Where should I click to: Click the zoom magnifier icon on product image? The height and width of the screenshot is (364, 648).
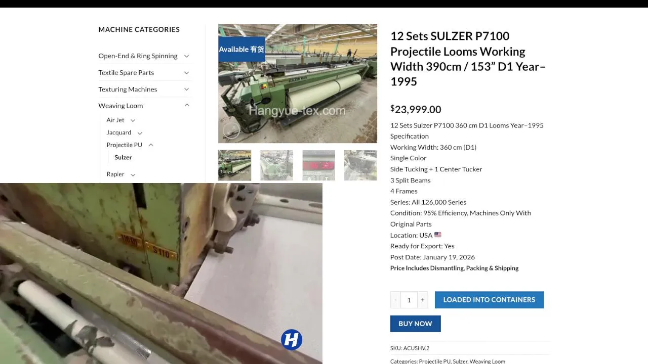[x=231, y=131]
